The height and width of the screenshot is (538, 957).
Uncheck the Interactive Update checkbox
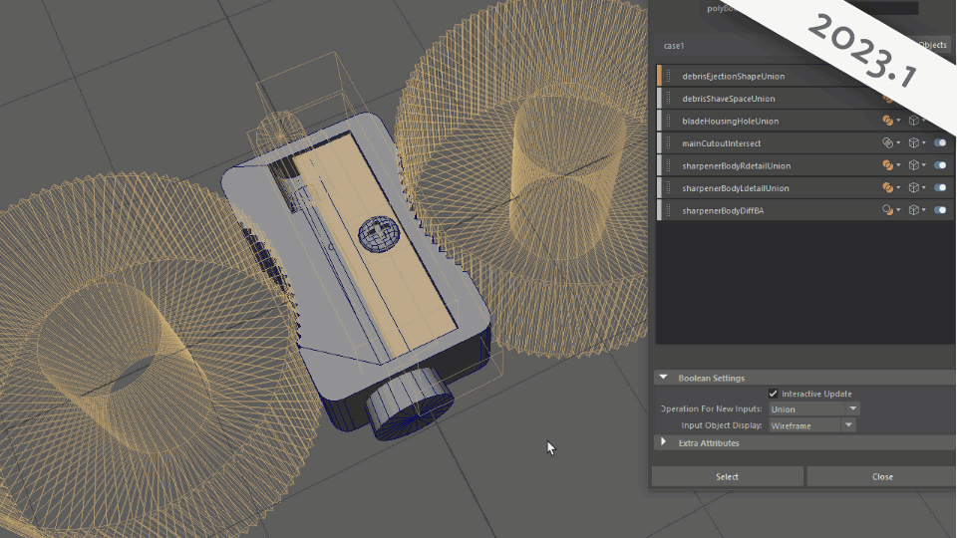774,394
